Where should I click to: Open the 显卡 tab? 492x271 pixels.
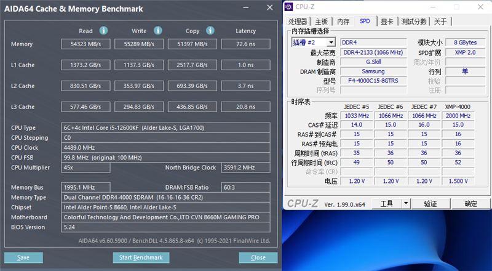tap(387, 22)
